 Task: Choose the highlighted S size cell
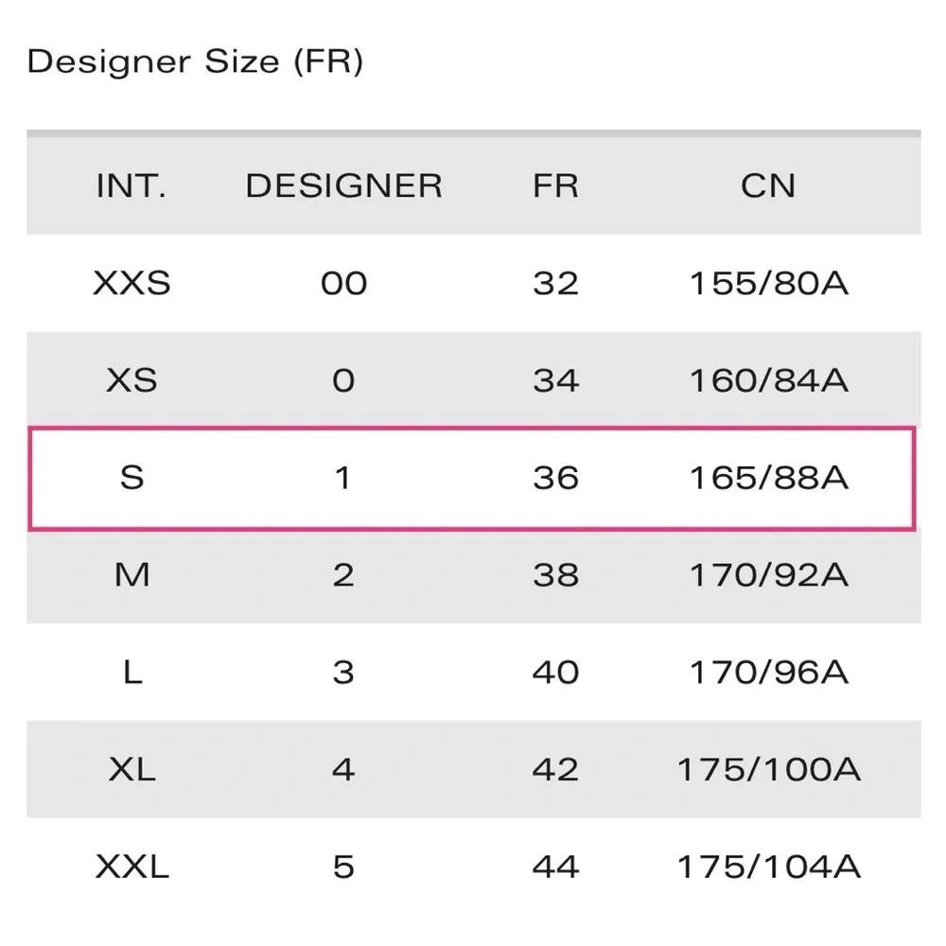(x=131, y=478)
